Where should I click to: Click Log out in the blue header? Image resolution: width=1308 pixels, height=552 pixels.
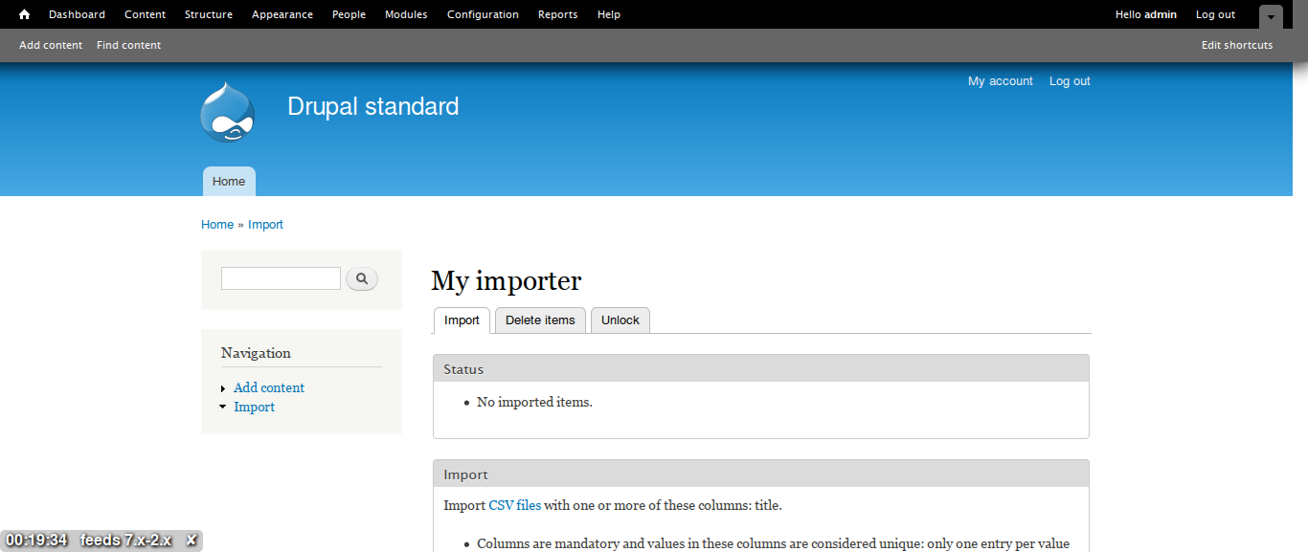(x=1070, y=81)
